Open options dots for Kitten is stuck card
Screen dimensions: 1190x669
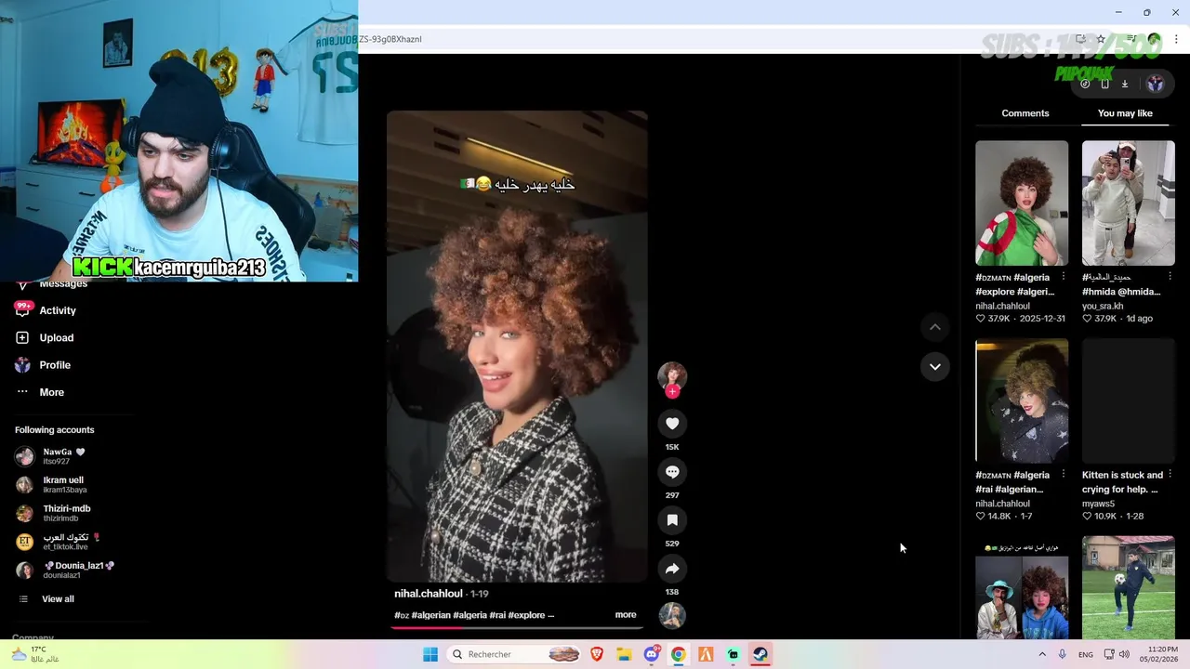(x=1170, y=475)
